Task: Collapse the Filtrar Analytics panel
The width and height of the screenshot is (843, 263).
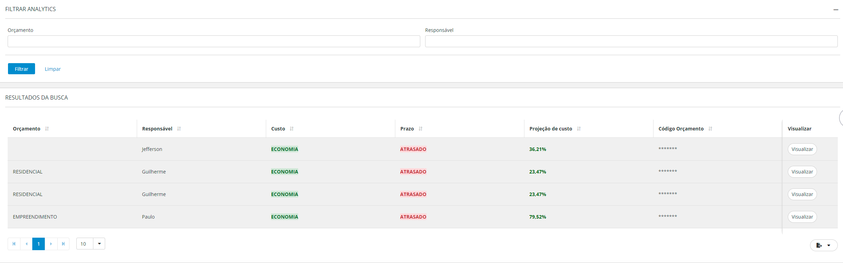Action: pyautogui.click(x=836, y=10)
